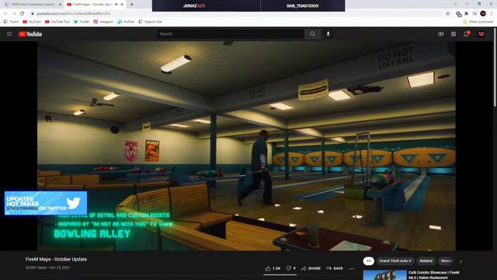The image size is (497, 280).
Task: Reload the page in the browser
Action: point(23,14)
